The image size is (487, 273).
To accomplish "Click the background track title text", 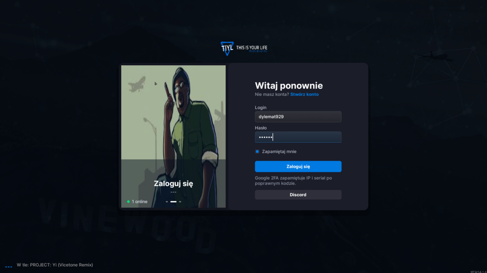I will pos(55,265).
